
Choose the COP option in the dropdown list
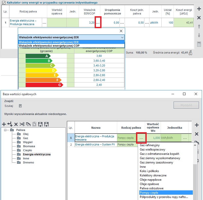[71, 46]
